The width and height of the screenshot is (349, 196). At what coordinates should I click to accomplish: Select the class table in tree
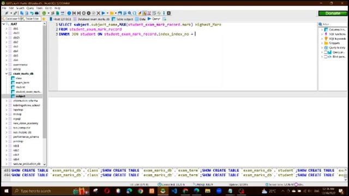[19, 78]
